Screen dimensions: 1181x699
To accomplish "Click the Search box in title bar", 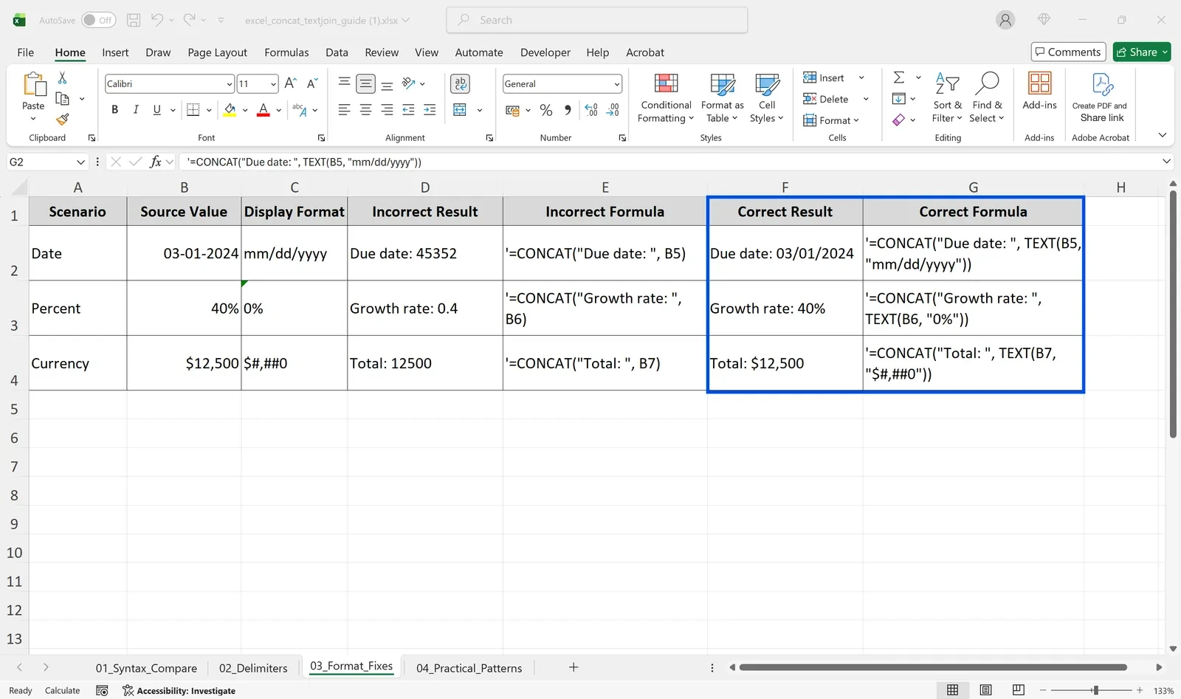I will pos(596,20).
